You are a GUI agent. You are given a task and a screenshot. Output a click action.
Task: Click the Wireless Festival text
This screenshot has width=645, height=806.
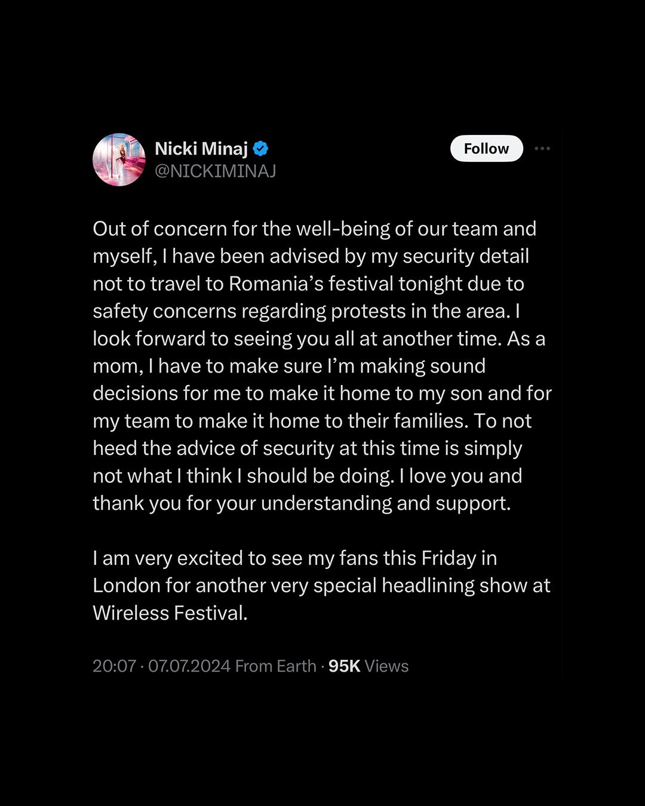[x=170, y=613]
